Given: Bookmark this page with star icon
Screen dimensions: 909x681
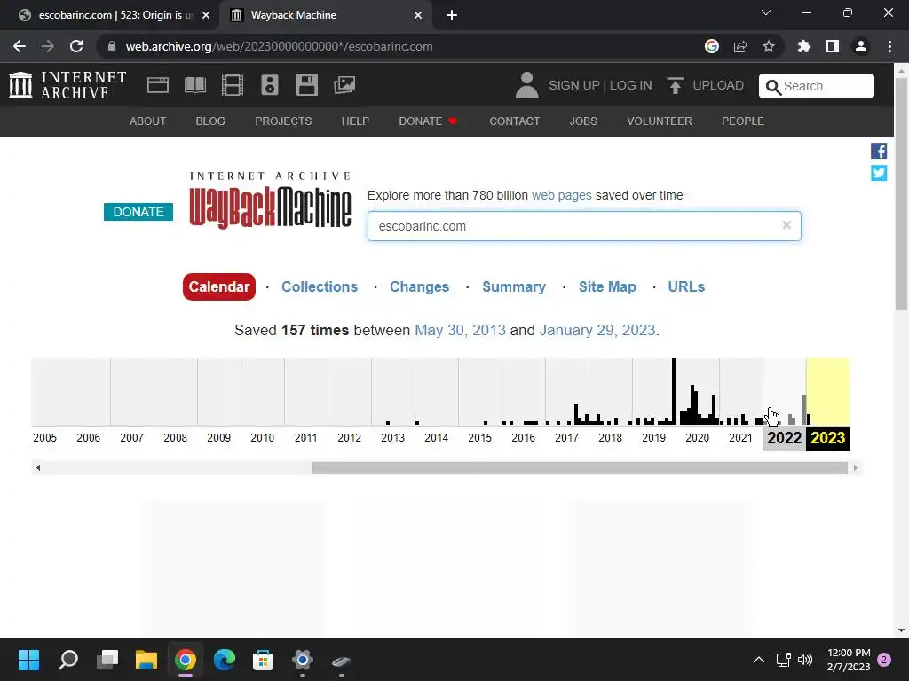Looking at the screenshot, I should tap(768, 46).
